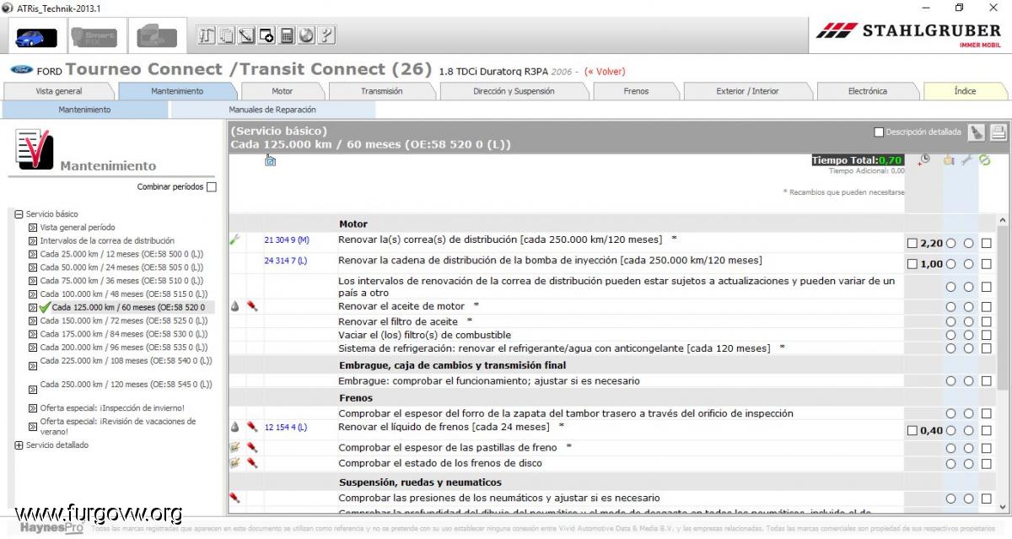Open operation link 21 304 9 (M)
The width and height of the screenshot is (1012, 539).
tap(287, 240)
